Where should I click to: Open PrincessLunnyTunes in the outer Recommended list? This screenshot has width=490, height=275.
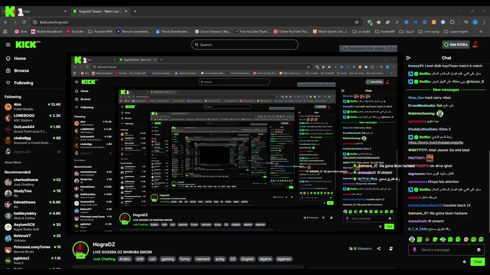point(32,249)
